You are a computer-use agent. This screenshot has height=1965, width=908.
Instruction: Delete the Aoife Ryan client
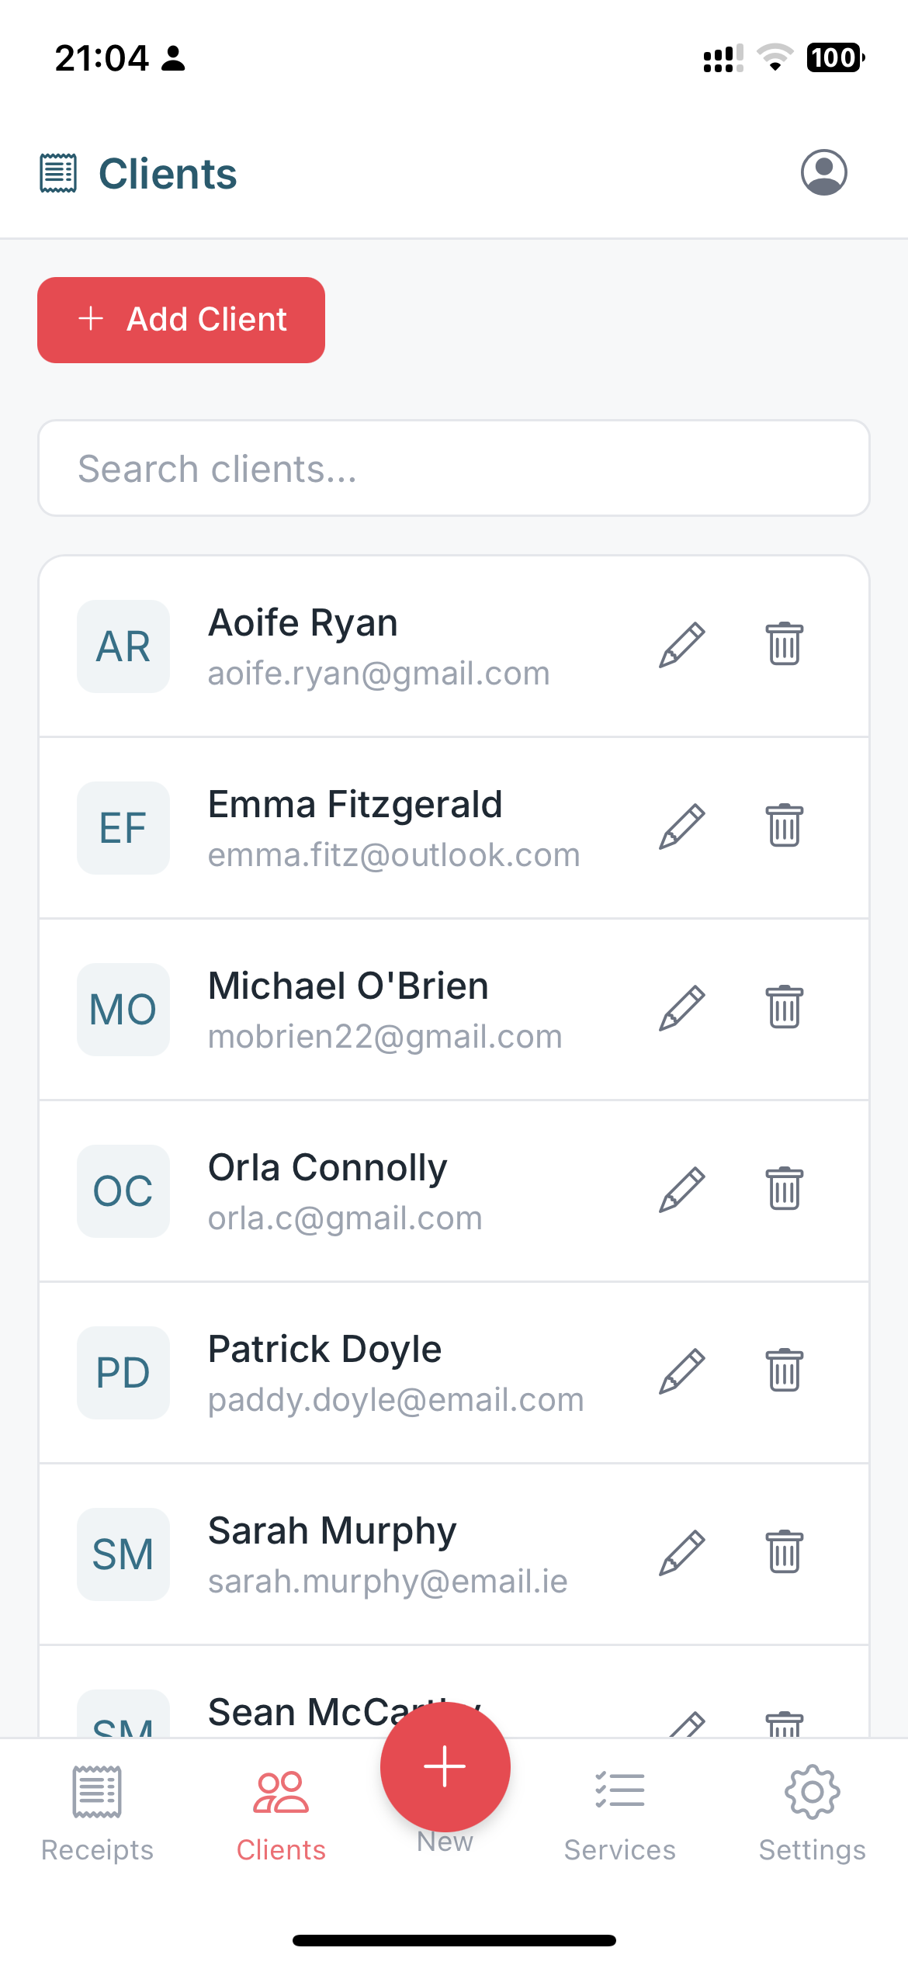click(784, 645)
